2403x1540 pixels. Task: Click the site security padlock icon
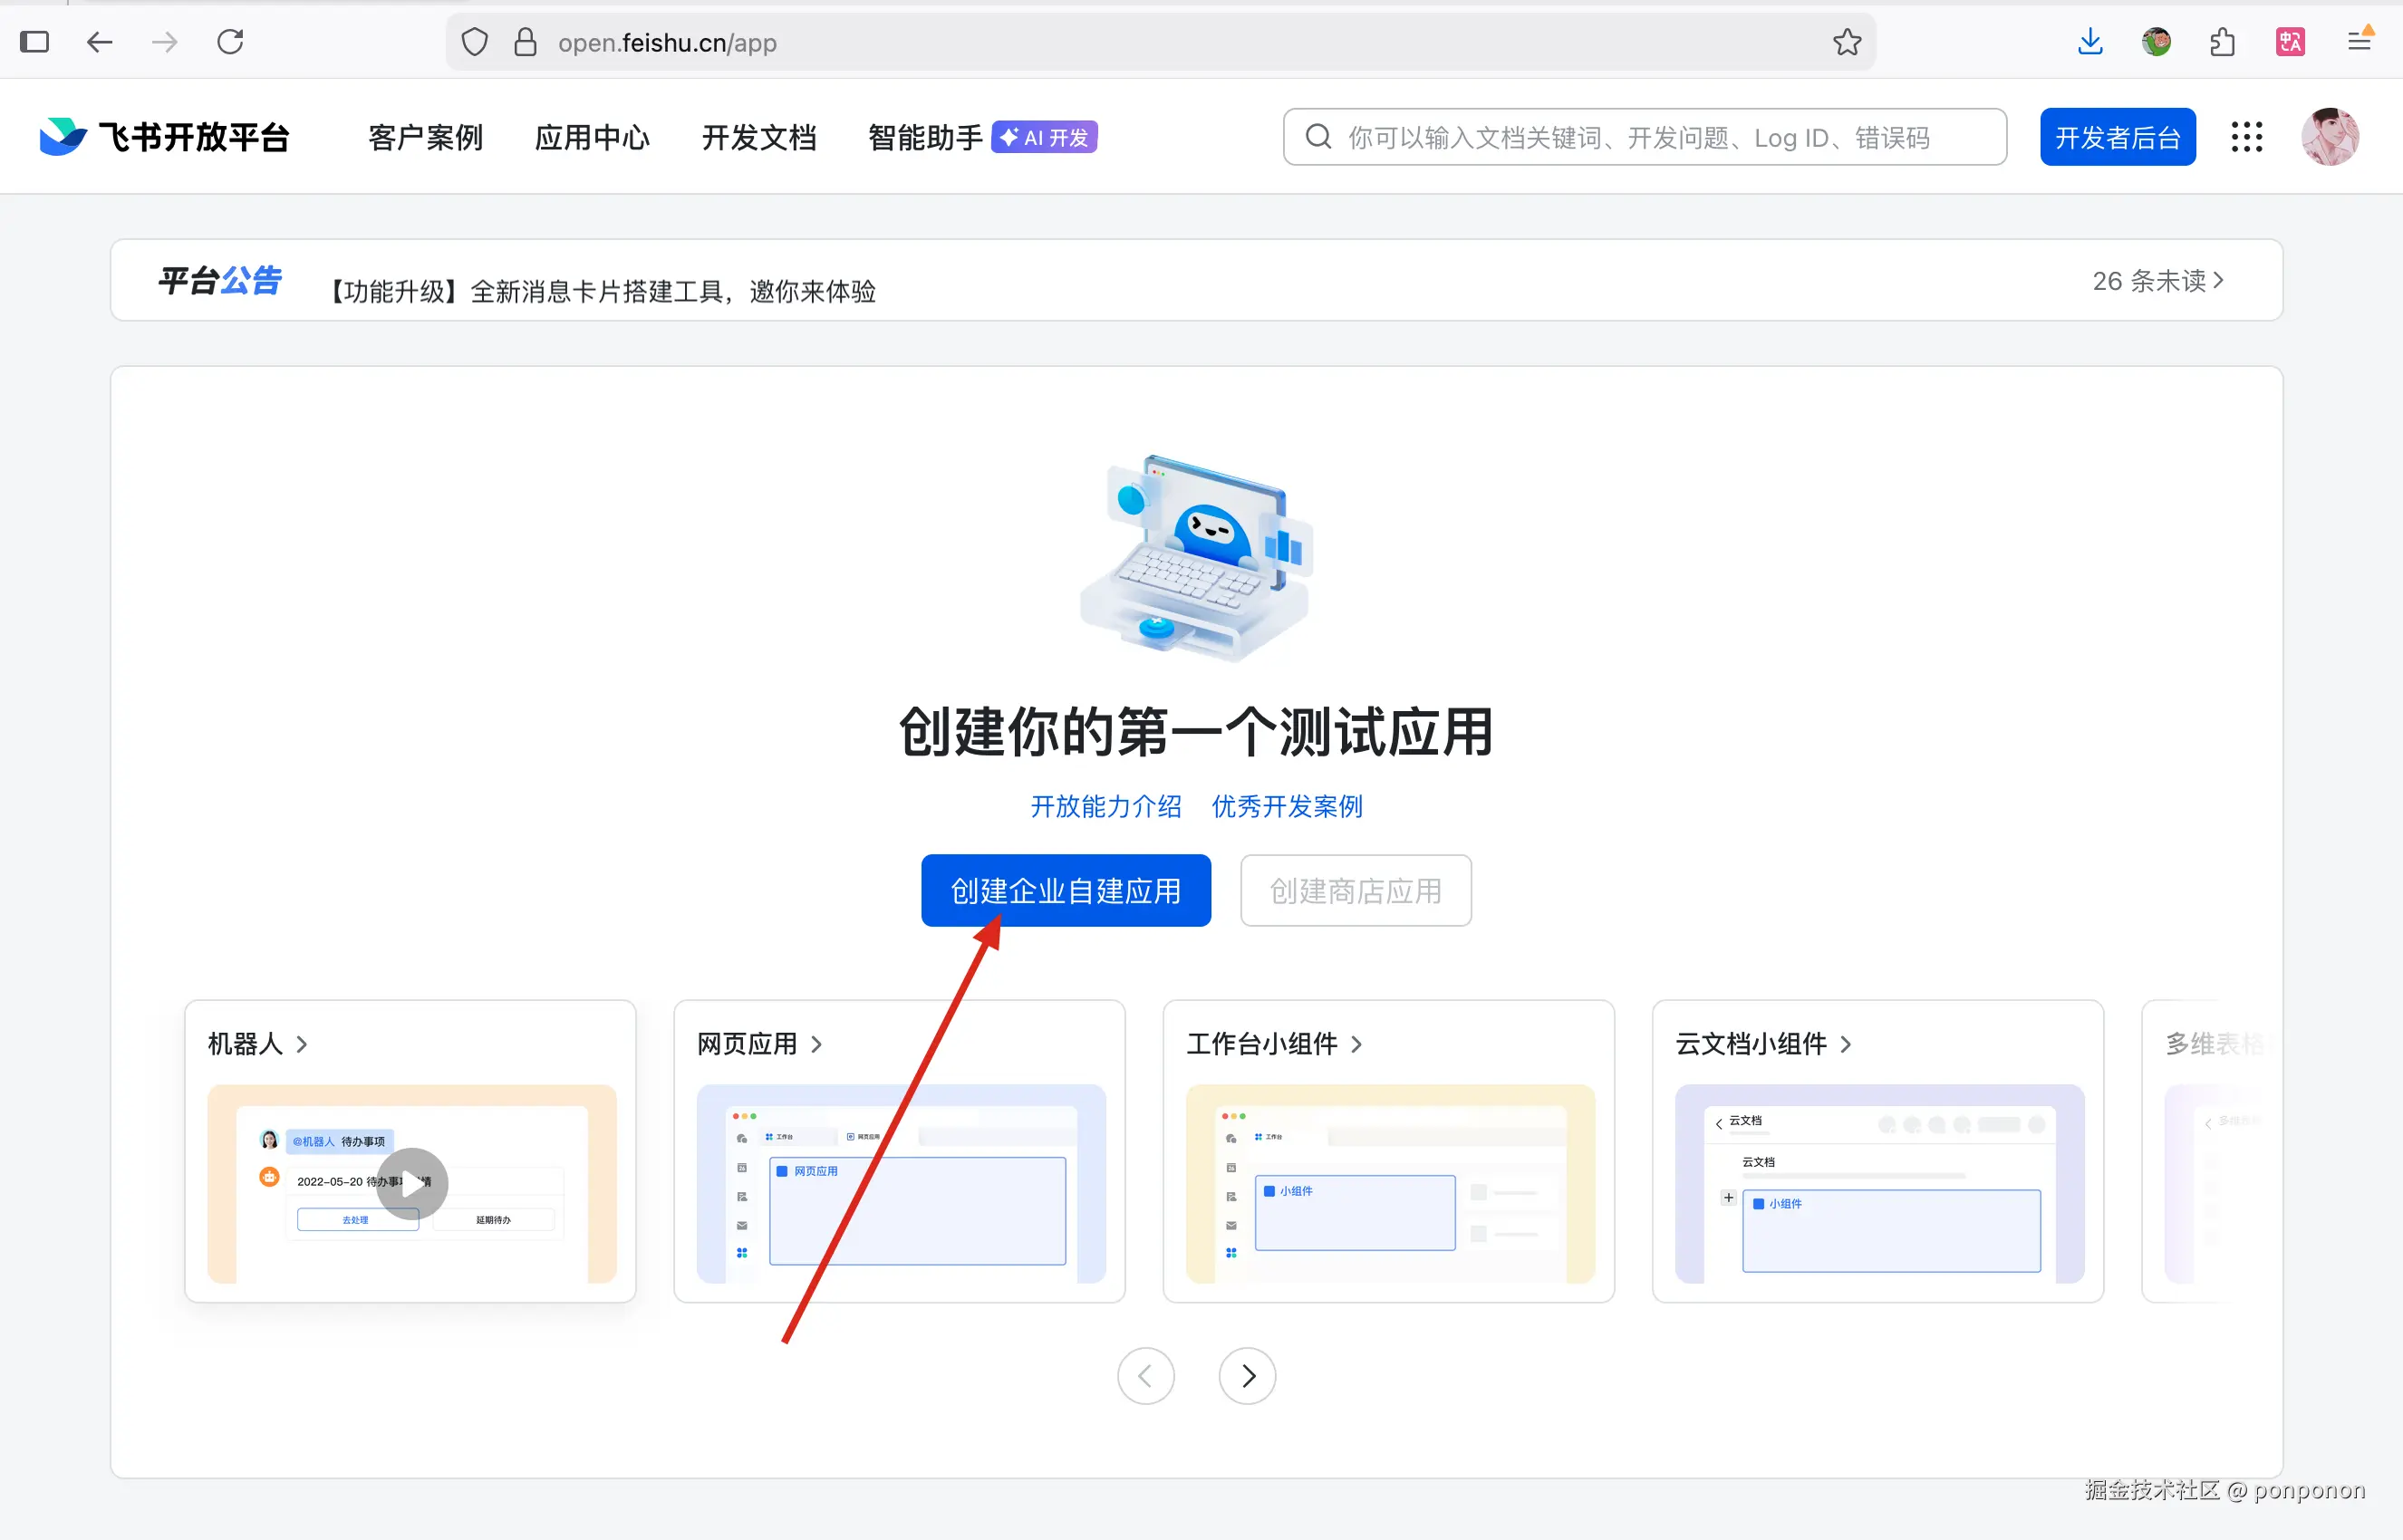(x=525, y=42)
